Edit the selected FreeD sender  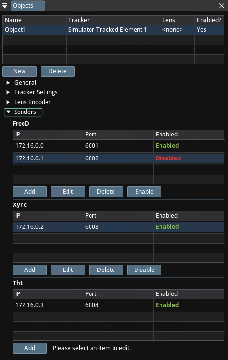click(68, 192)
